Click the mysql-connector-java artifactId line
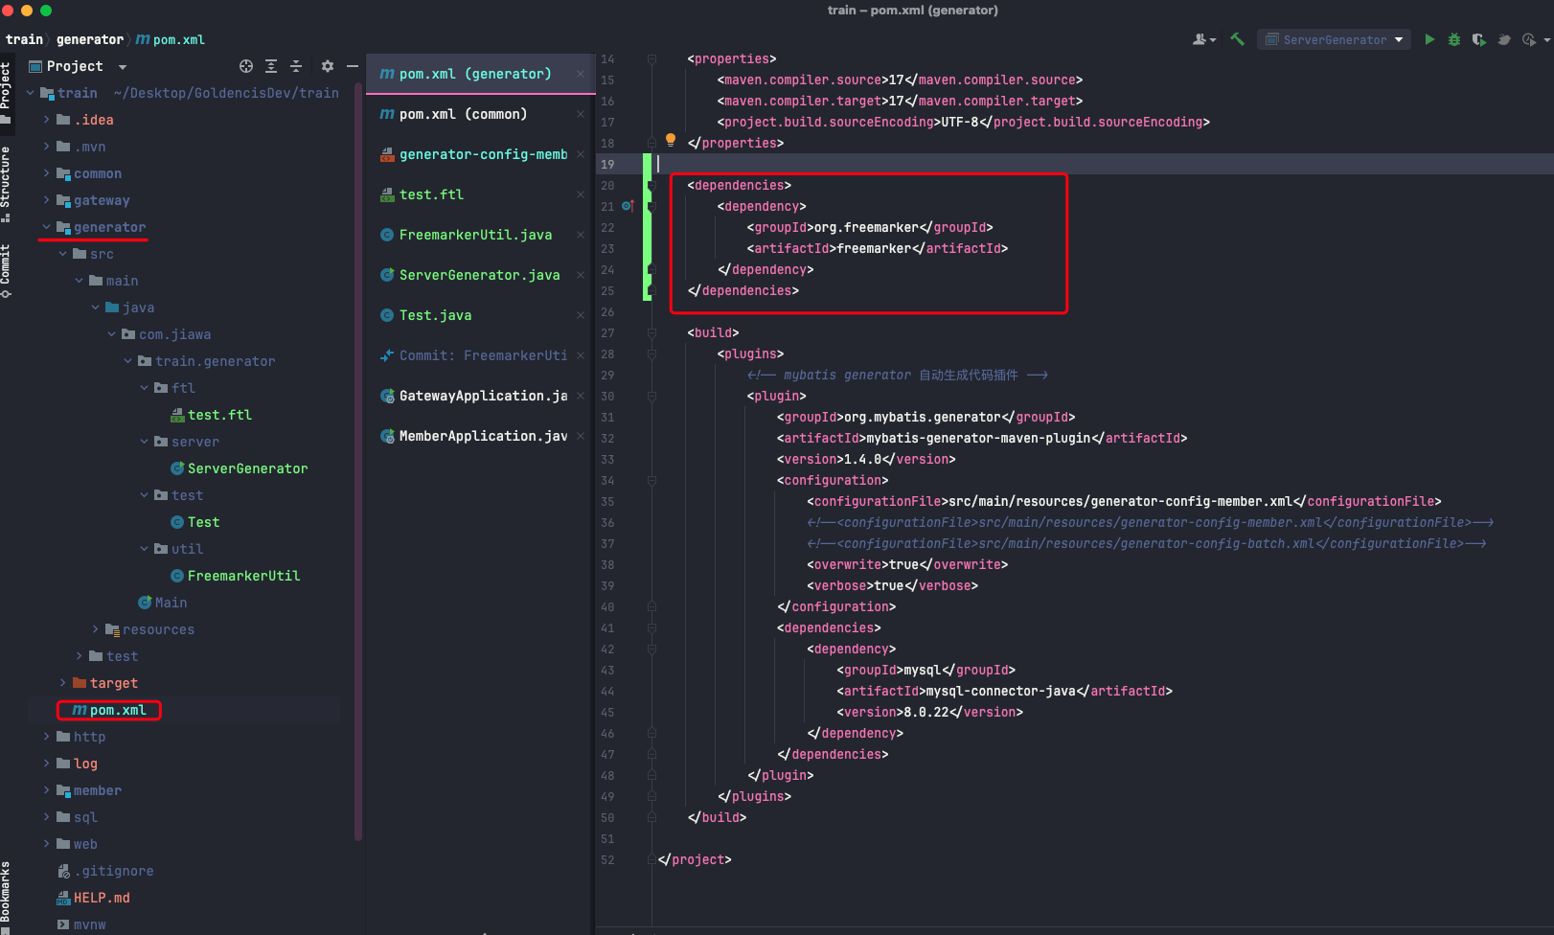Screen dimensions: 1554x935 1005,691
